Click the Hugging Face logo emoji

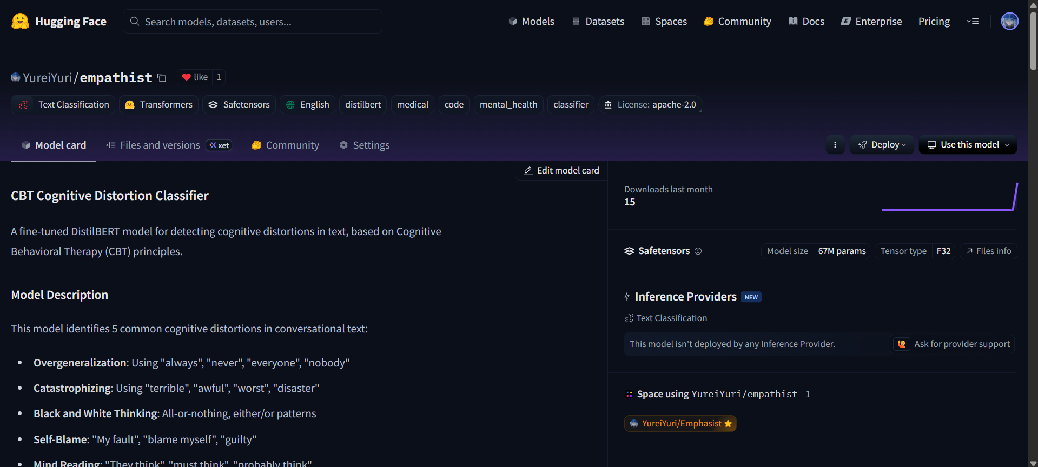[x=20, y=21]
